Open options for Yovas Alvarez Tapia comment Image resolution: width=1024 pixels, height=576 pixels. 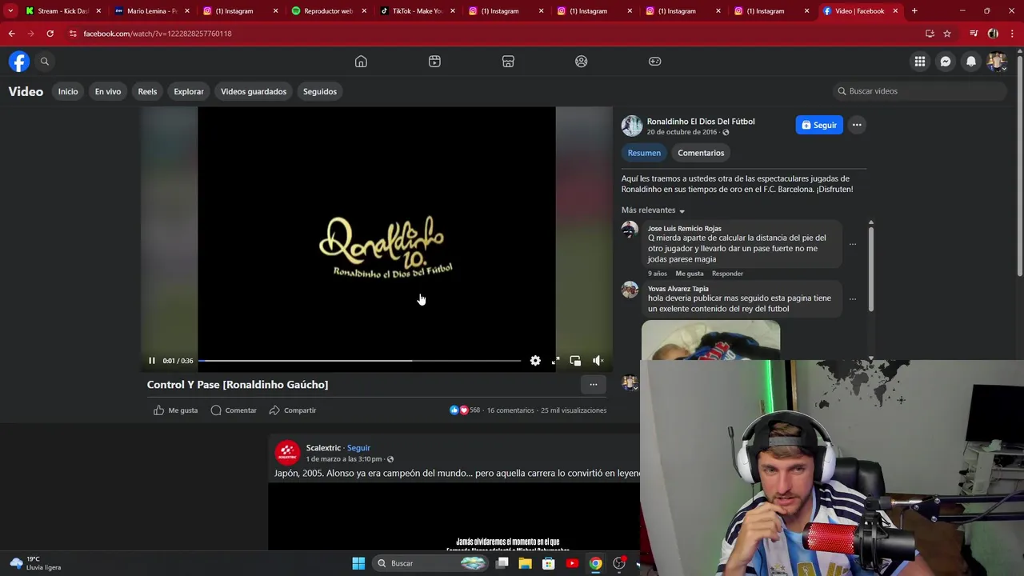(853, 299)
